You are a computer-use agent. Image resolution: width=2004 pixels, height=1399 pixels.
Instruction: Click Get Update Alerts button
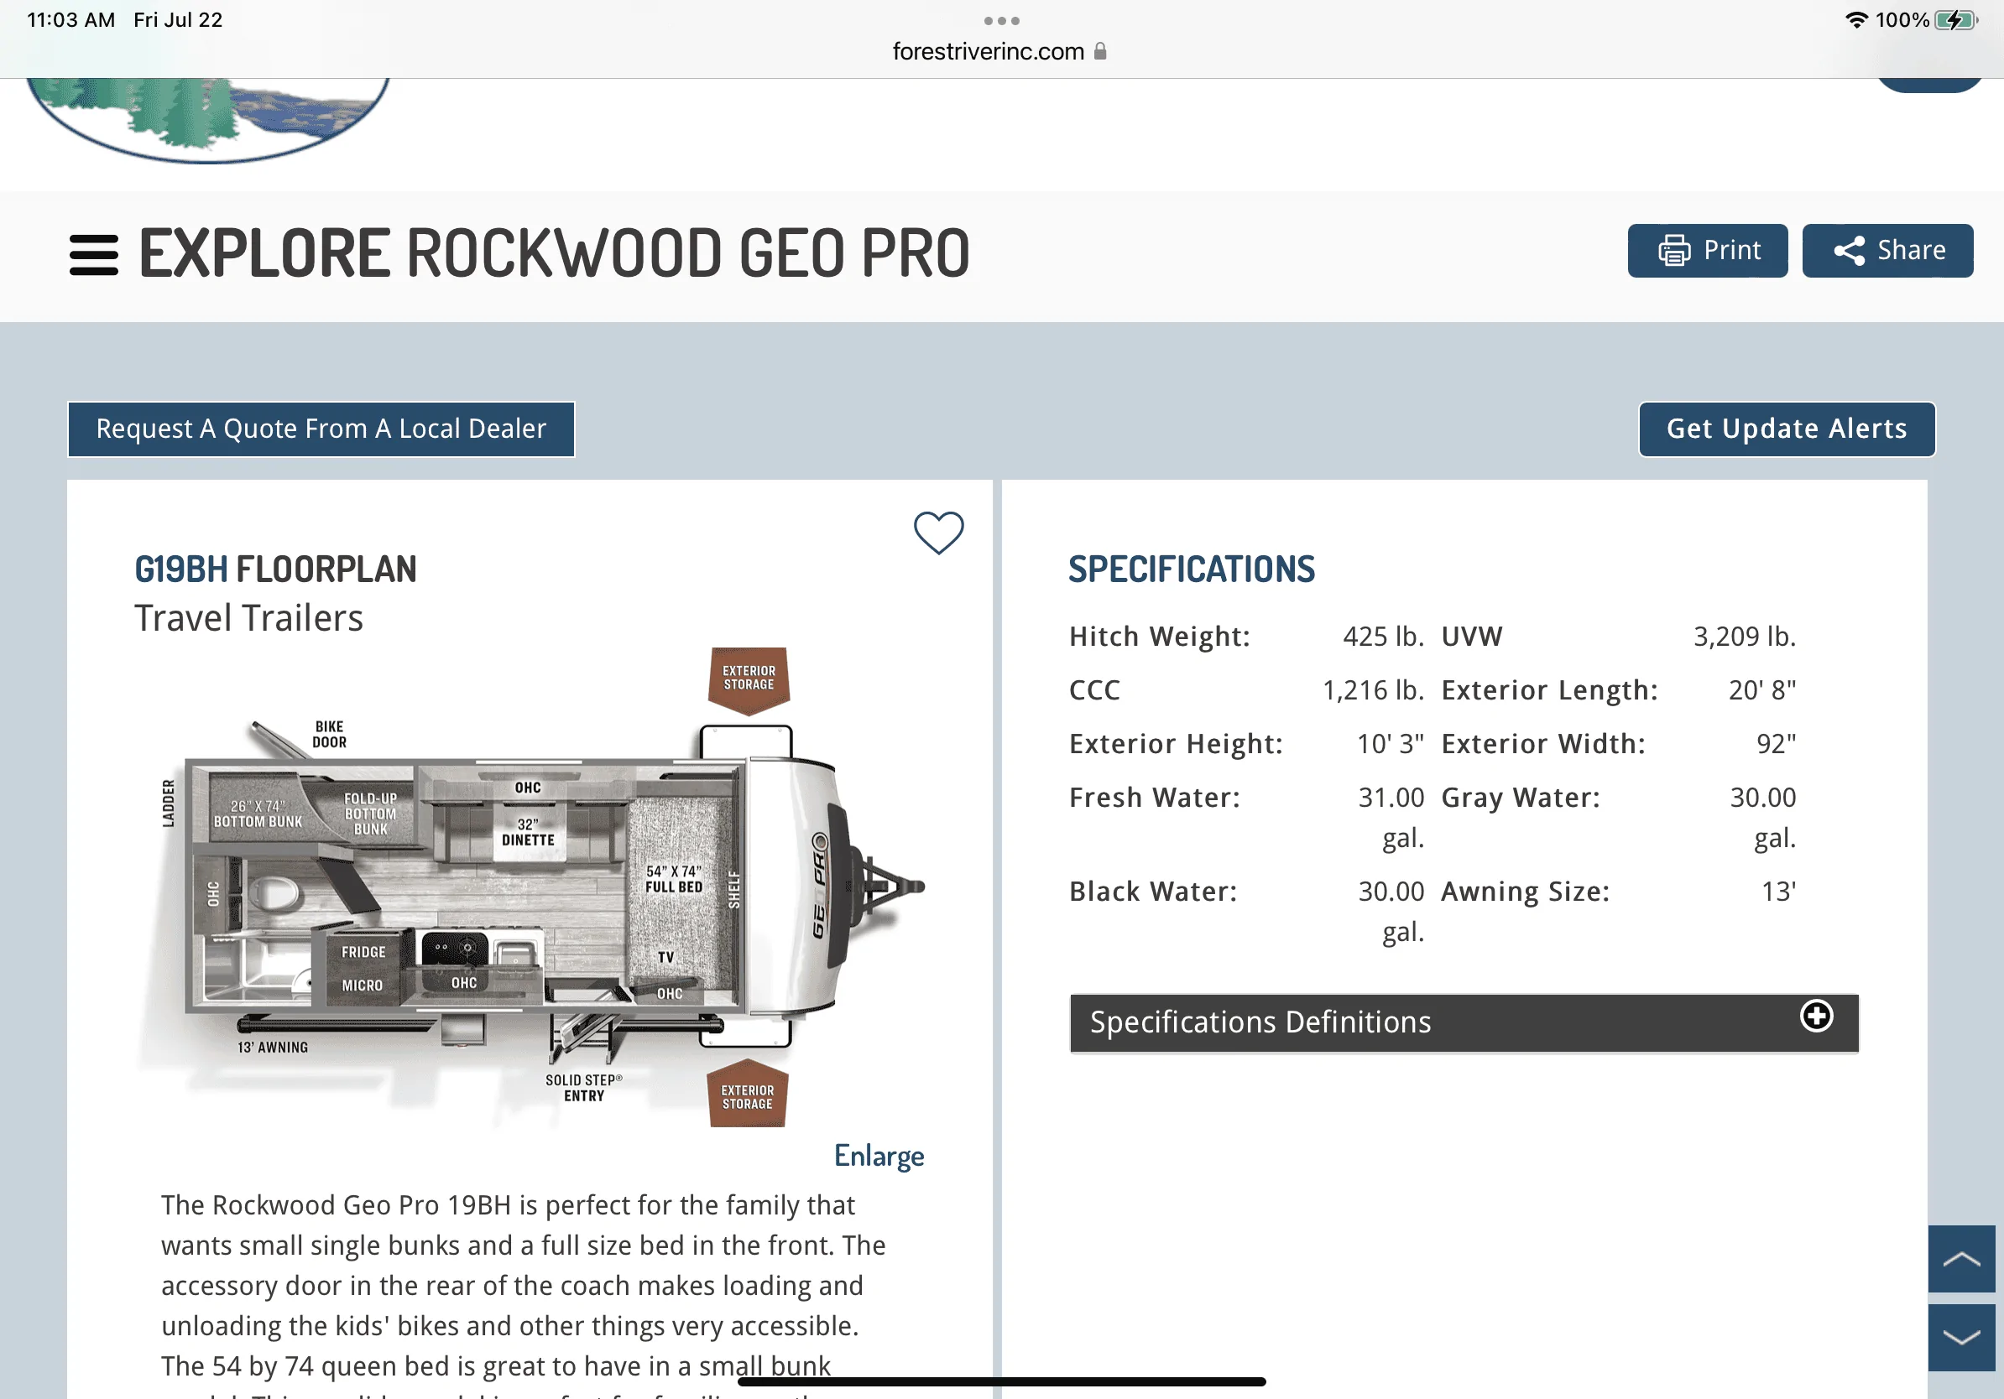pos(1787,429)
